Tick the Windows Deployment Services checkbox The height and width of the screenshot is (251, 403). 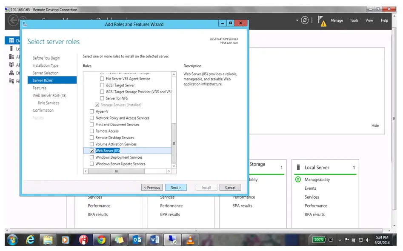(91, 157)
